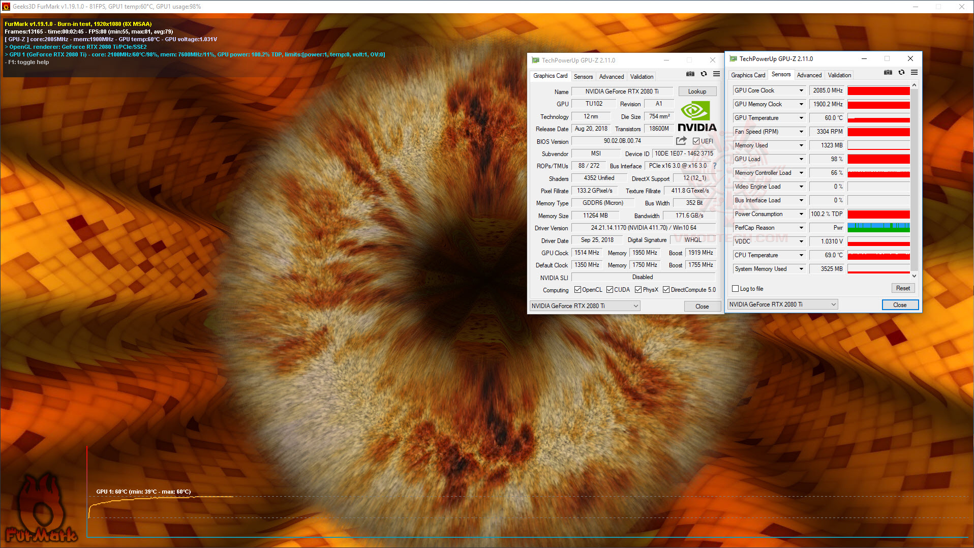Click the question mark beside Bus Interface

714,166
